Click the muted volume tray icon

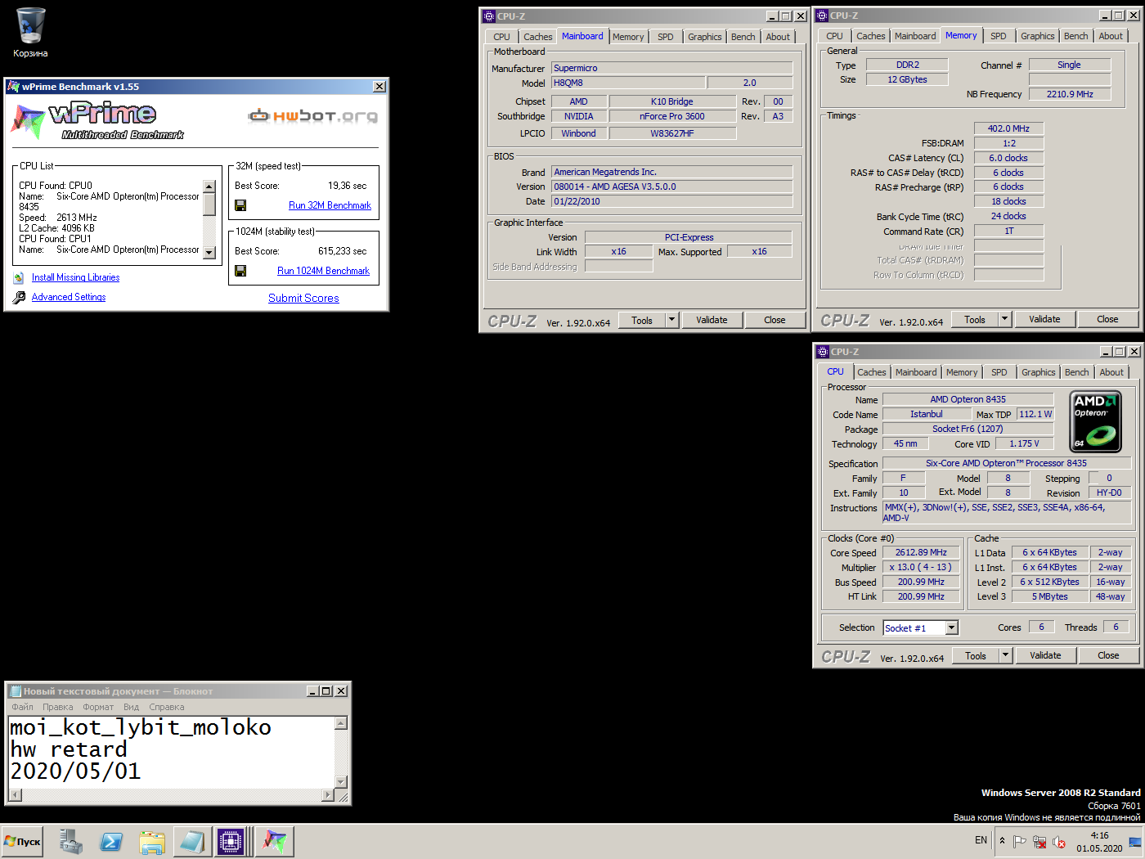[1059, 841]
